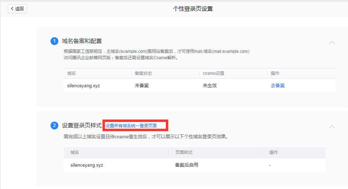
Task: Open 设置所有域名统一登录页面 link
Action: pos(131,126)
